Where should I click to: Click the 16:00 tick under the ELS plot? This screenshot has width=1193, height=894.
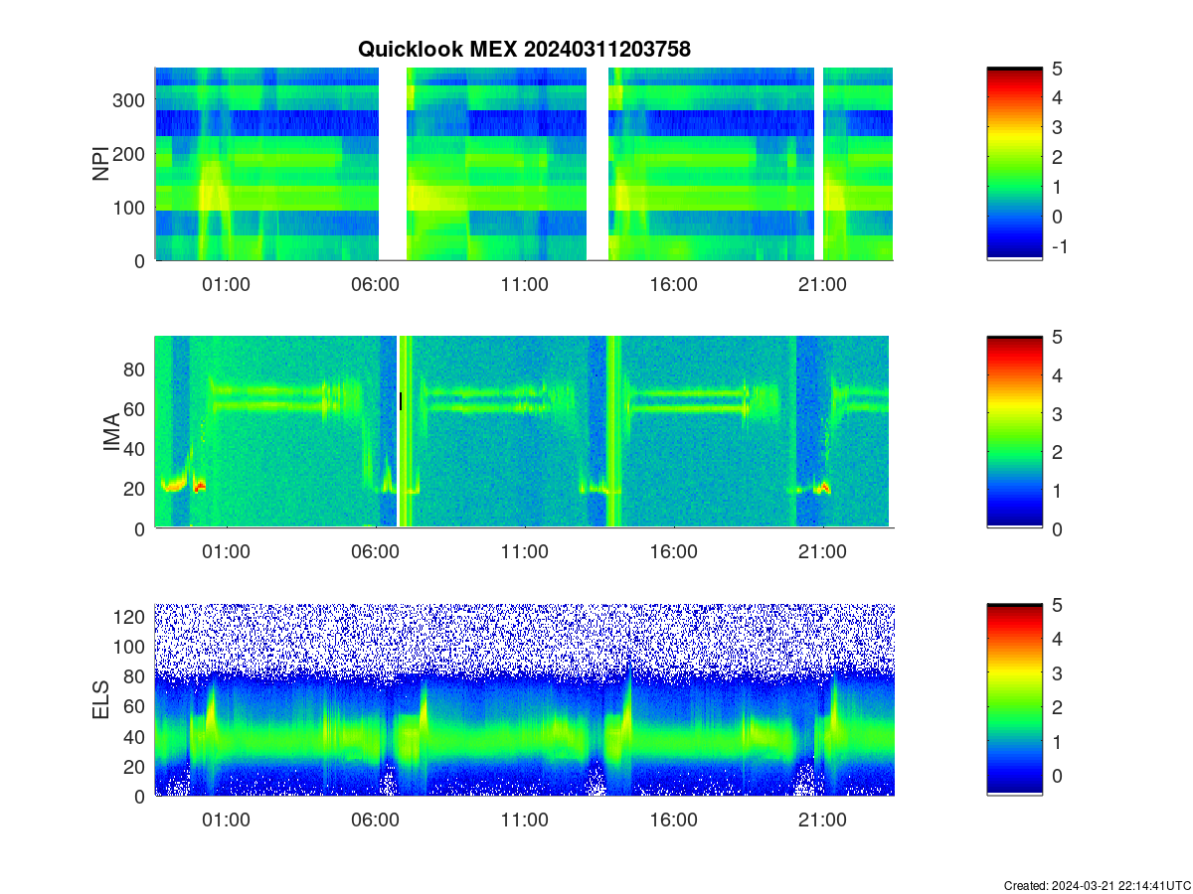(673, 820)
